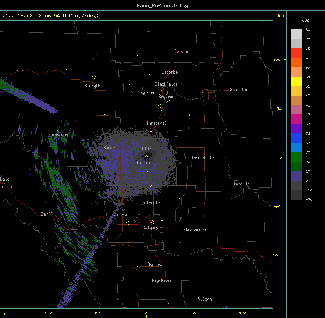
Task: Click the Sylvan town label
Action: tap(147, 93)
